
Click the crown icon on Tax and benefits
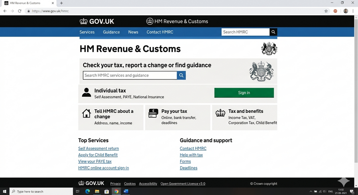point(220,113)
